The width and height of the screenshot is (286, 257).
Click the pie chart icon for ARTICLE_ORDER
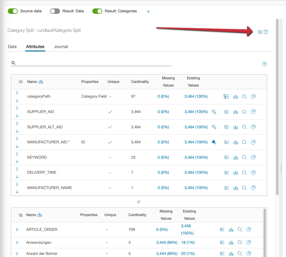249,229
